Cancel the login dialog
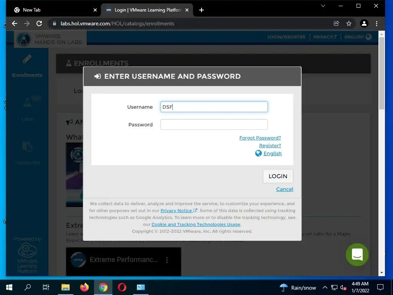This screenshot has width=393, height=295. tap(284, 189)
